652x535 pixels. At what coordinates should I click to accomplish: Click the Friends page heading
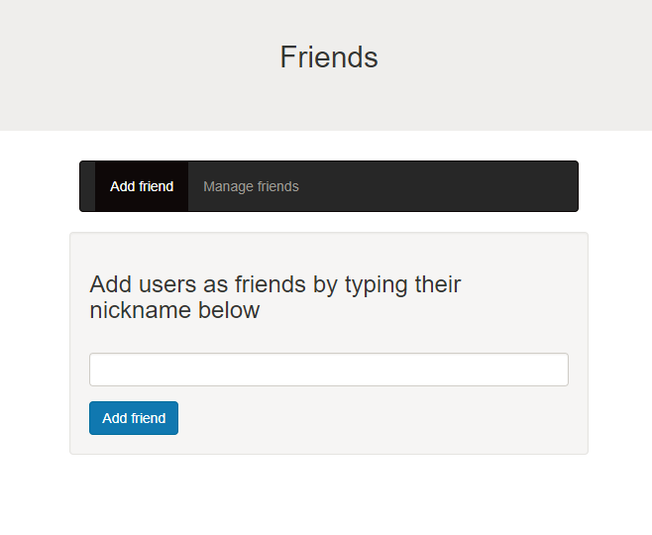coord(329,56)
